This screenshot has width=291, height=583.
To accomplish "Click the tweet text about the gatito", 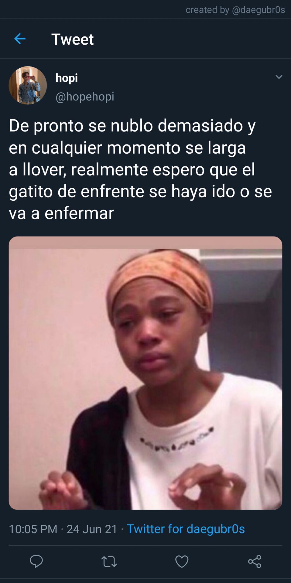I will (x=140, y=169).
